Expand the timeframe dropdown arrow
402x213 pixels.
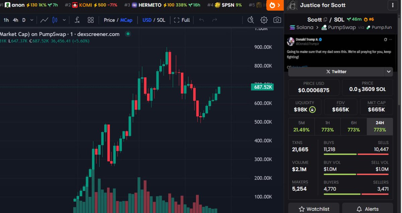(x=32, y=20)
